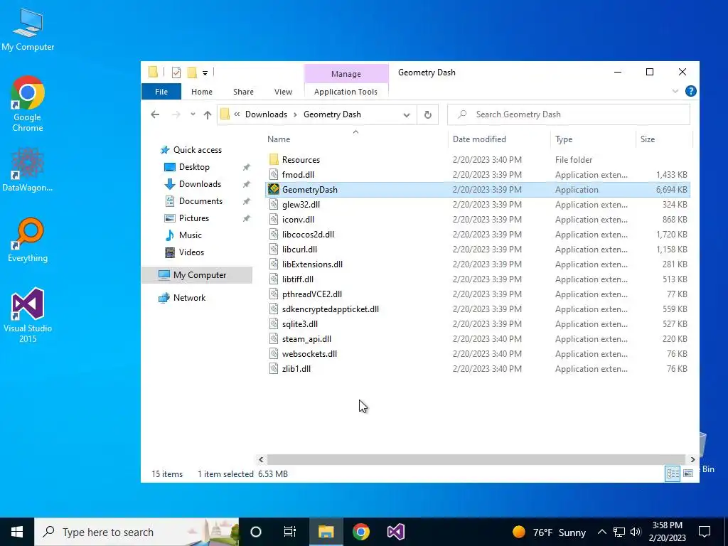Open the My Computer desktop icon

coord(28,28)
